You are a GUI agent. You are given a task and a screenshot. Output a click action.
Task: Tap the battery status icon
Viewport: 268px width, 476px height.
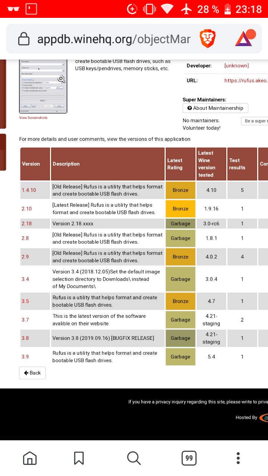click(227, 9)
